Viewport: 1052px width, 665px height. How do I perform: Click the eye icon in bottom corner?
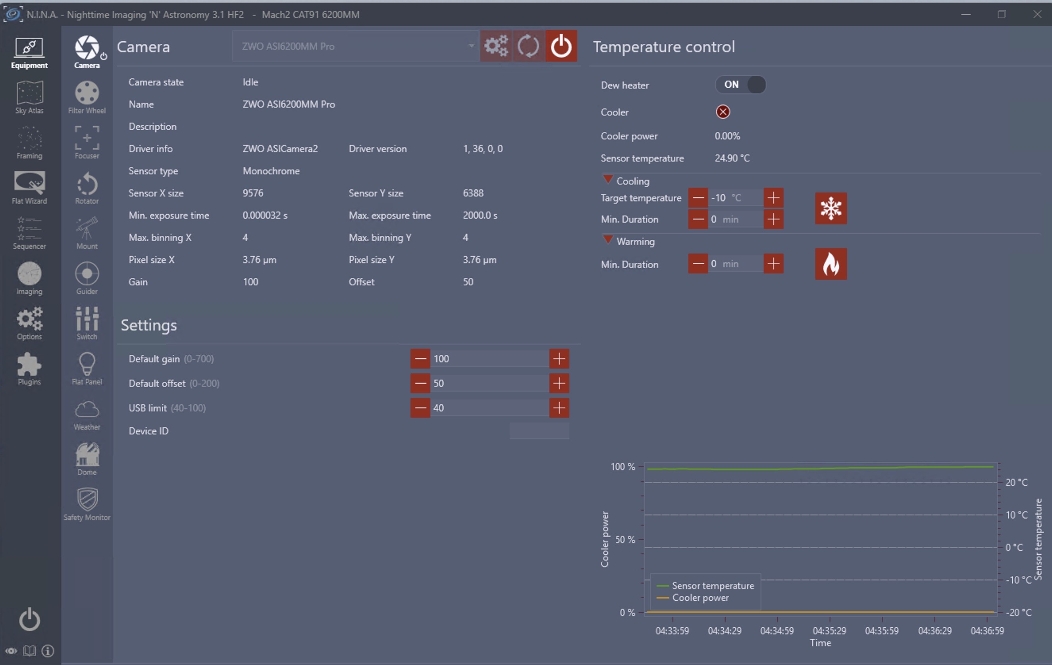coord(11,651)
